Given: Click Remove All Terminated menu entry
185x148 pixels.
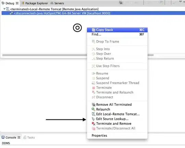Looking at the screenshot, I should click(x=117, y=105).
